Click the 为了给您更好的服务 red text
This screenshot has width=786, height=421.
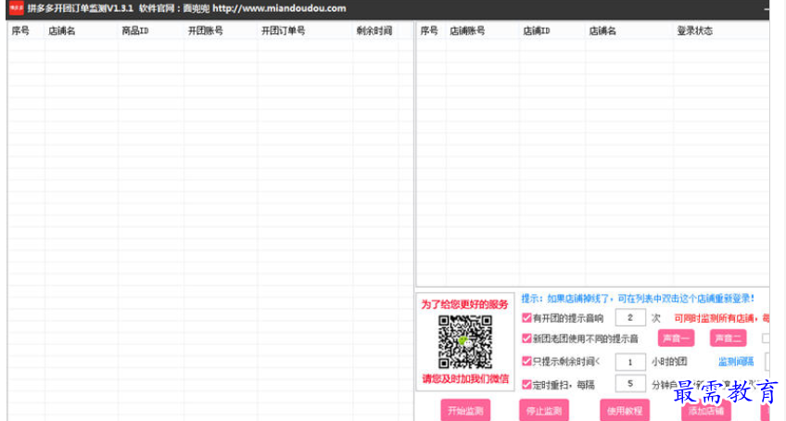(x=464, y=304)
